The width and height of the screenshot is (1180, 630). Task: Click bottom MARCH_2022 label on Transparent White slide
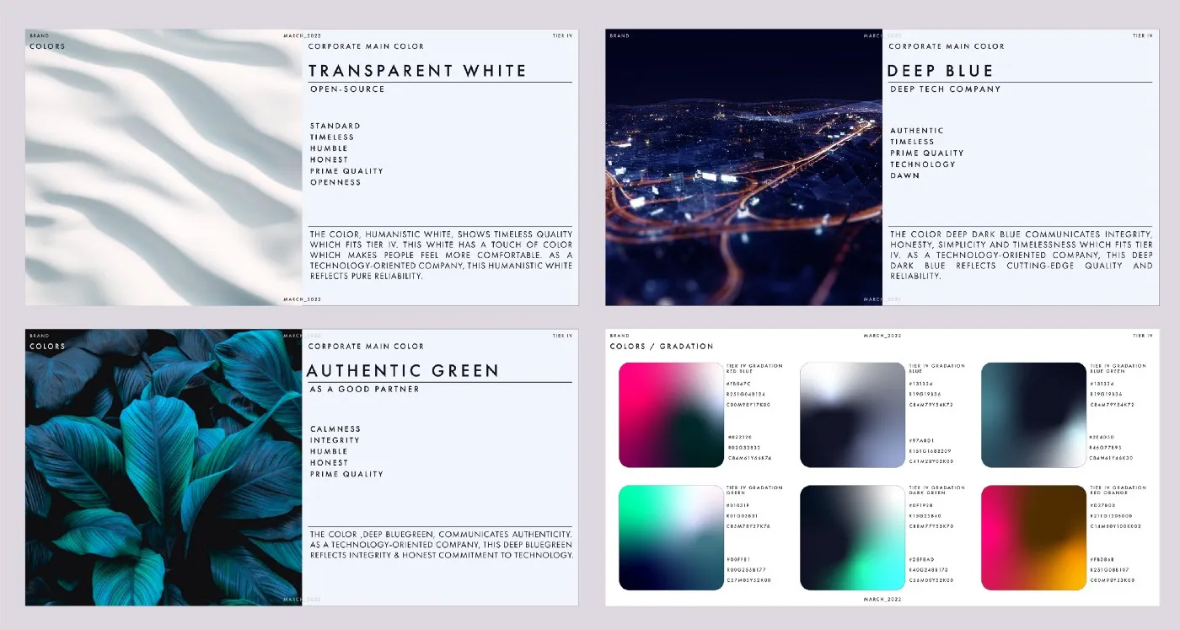pyautogui.click(x=303, y=299)
